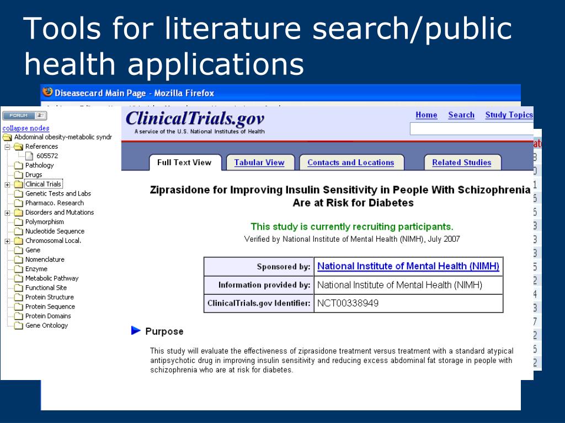Click the ClinicalTrials.gov search input box

tap(472, 129)
